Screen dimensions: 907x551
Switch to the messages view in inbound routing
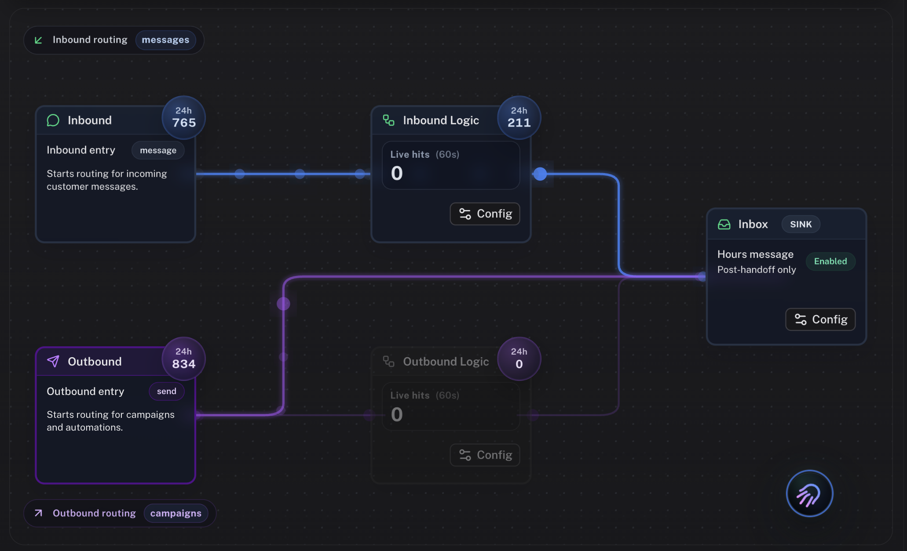(166, 40)
